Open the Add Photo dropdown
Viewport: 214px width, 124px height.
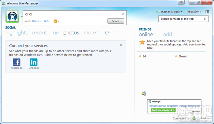(x=36, y=21)
